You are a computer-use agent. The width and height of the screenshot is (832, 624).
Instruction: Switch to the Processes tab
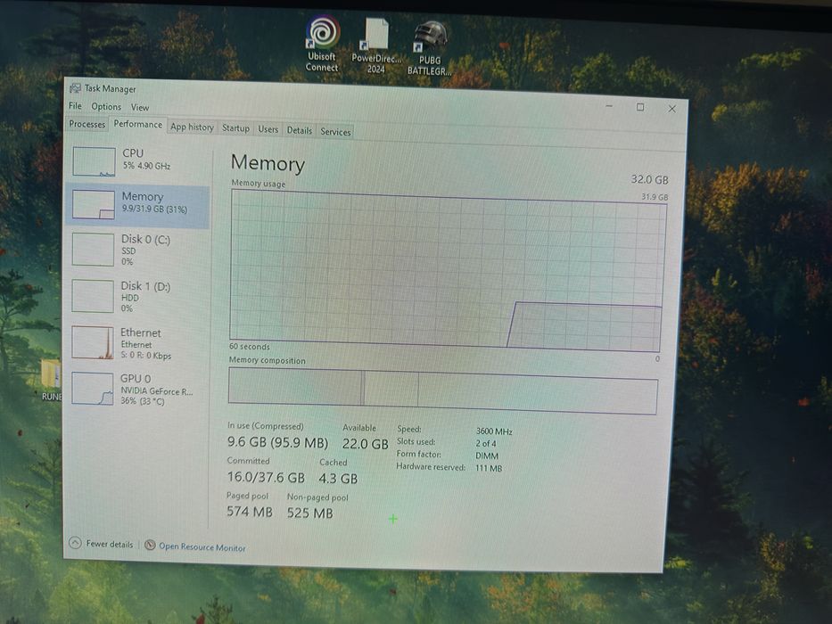(87, 124)
